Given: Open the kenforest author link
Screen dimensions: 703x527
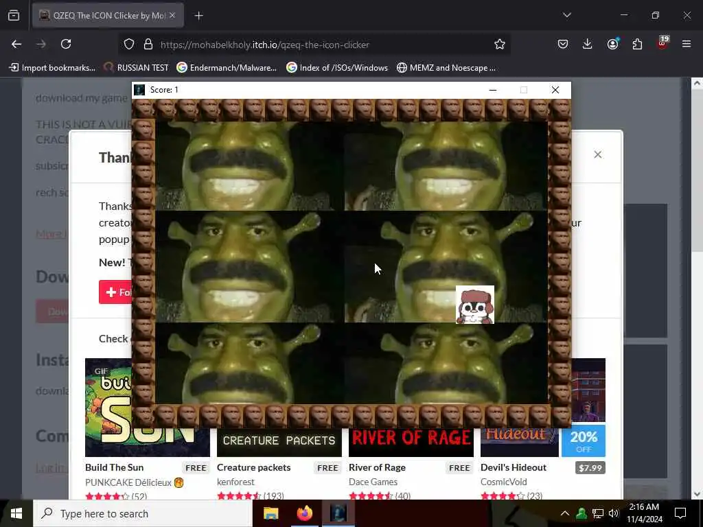Looking at the screenshot, I should [x=235, y=482].
